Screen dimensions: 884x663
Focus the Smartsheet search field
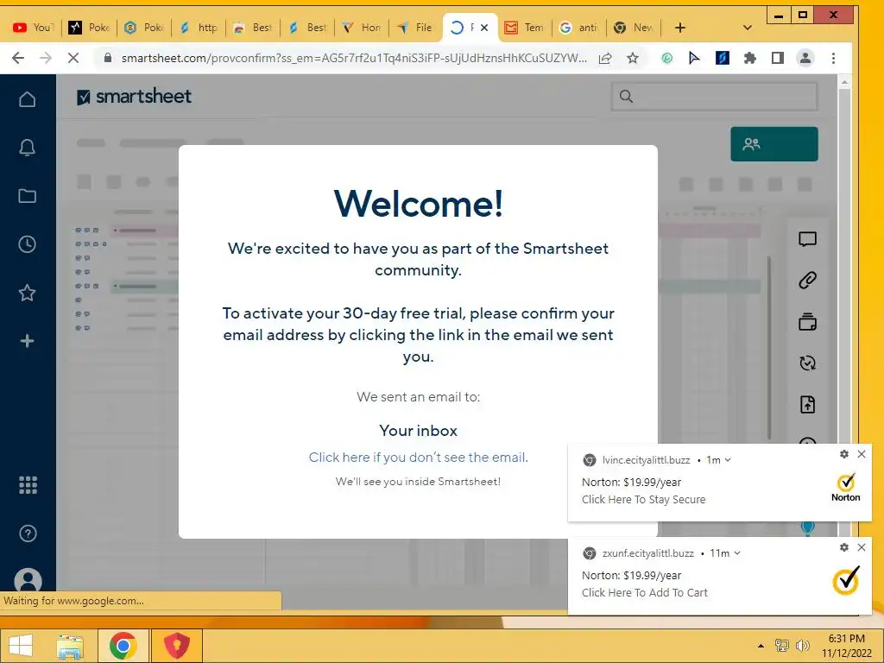(x=714, y=97)
